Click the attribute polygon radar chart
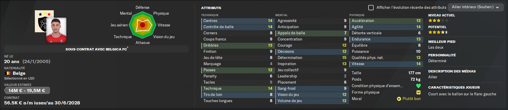The height and width of the screenshot is (110, 508). click(142, 25)
